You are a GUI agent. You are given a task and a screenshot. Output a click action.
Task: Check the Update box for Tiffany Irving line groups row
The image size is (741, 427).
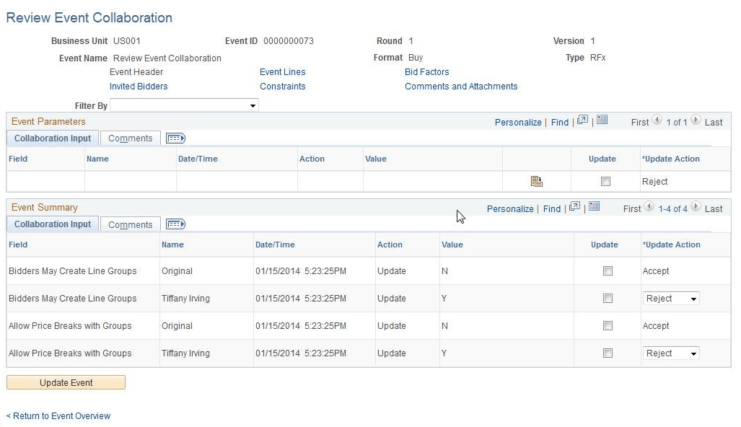tap(608, 299)
